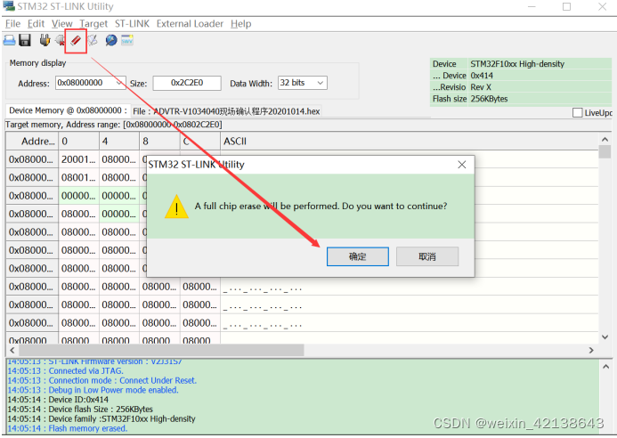
Task: Confirm chip erase with 确定 button
Action: point(357,256)
